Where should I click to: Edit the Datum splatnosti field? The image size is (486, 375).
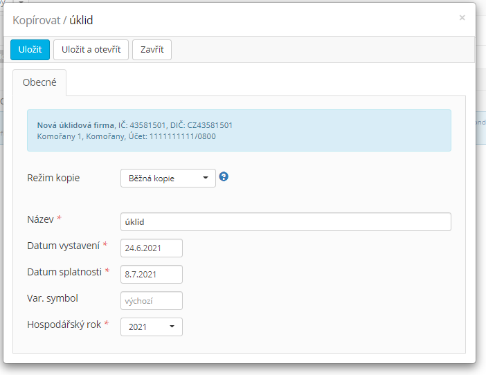point(152,275)
